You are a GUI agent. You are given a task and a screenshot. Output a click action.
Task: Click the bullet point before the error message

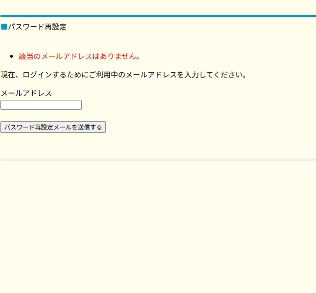[x=11, y=57]
